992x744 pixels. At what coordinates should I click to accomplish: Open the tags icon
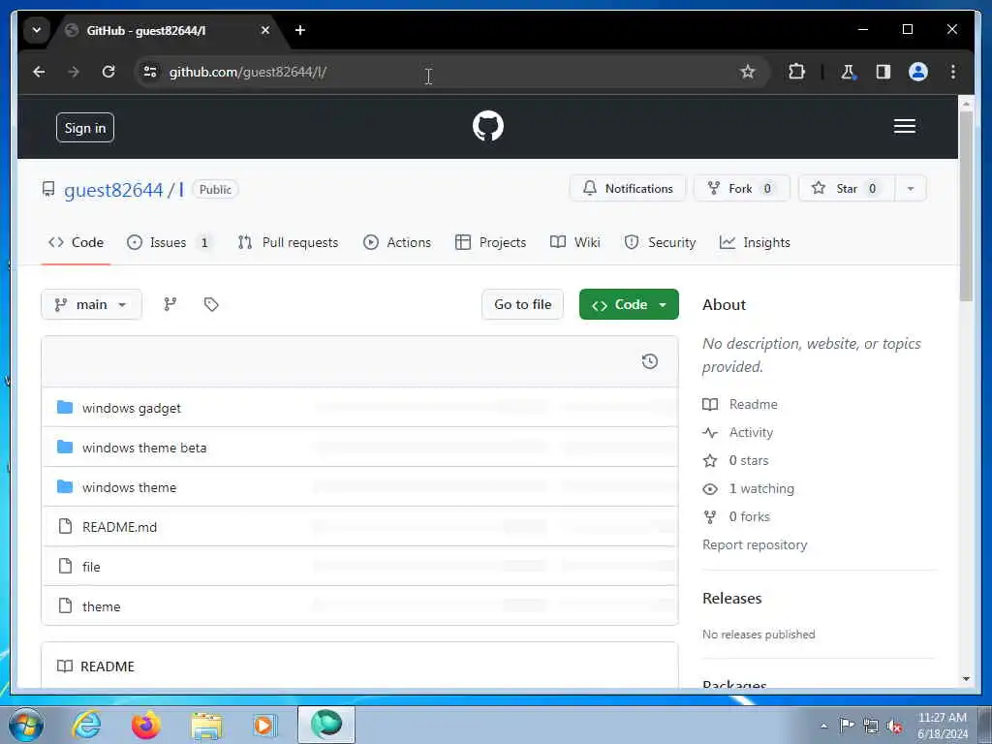211,304
